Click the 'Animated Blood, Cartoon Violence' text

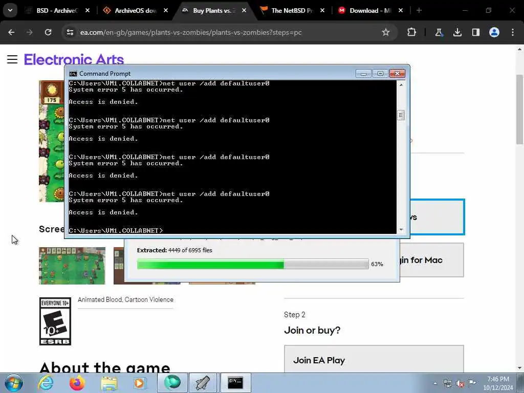[126, 300]
